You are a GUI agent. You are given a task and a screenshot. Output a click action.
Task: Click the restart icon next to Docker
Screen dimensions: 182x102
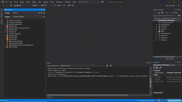[x=64, y=5]
